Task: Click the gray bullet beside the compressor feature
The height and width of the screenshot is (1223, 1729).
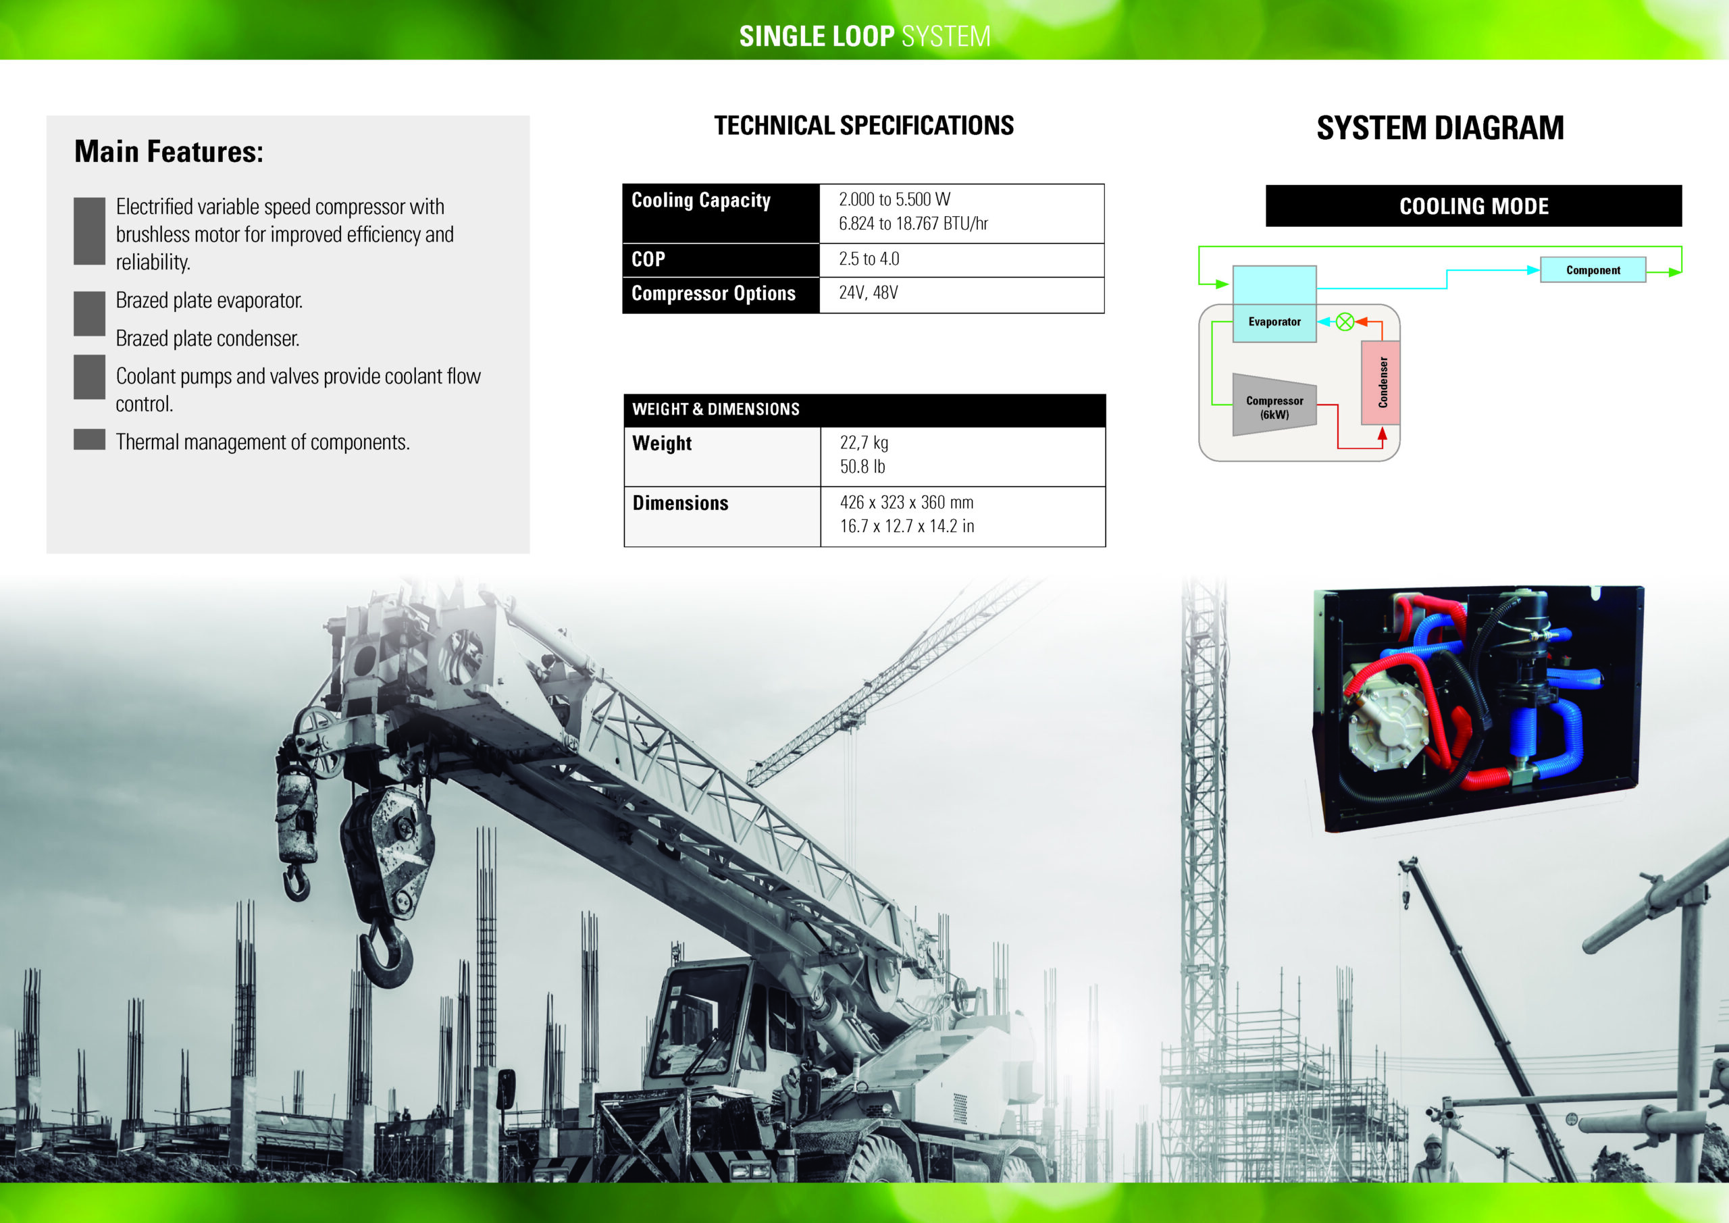Action: click(x=90, y=231)
